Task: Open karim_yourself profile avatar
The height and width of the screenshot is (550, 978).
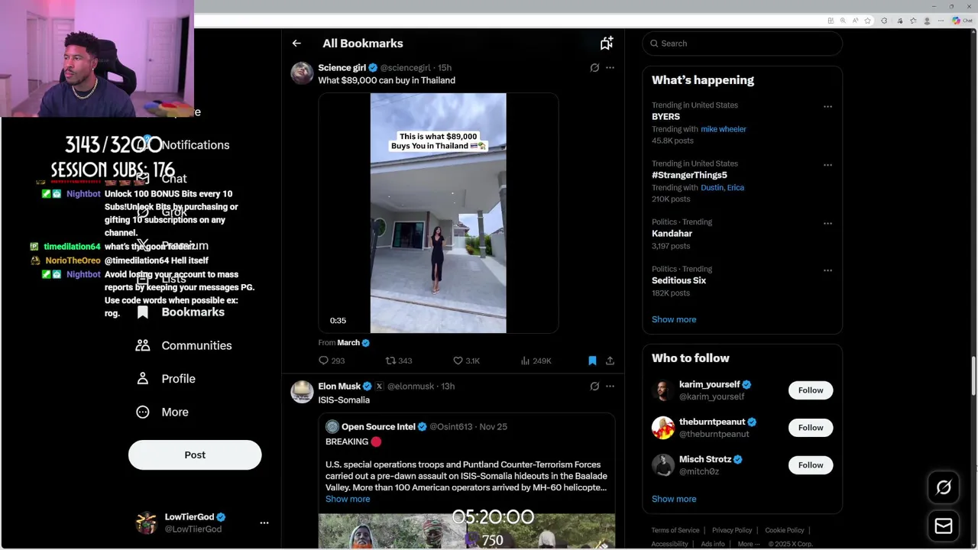Action: click(x=662, y=390)
